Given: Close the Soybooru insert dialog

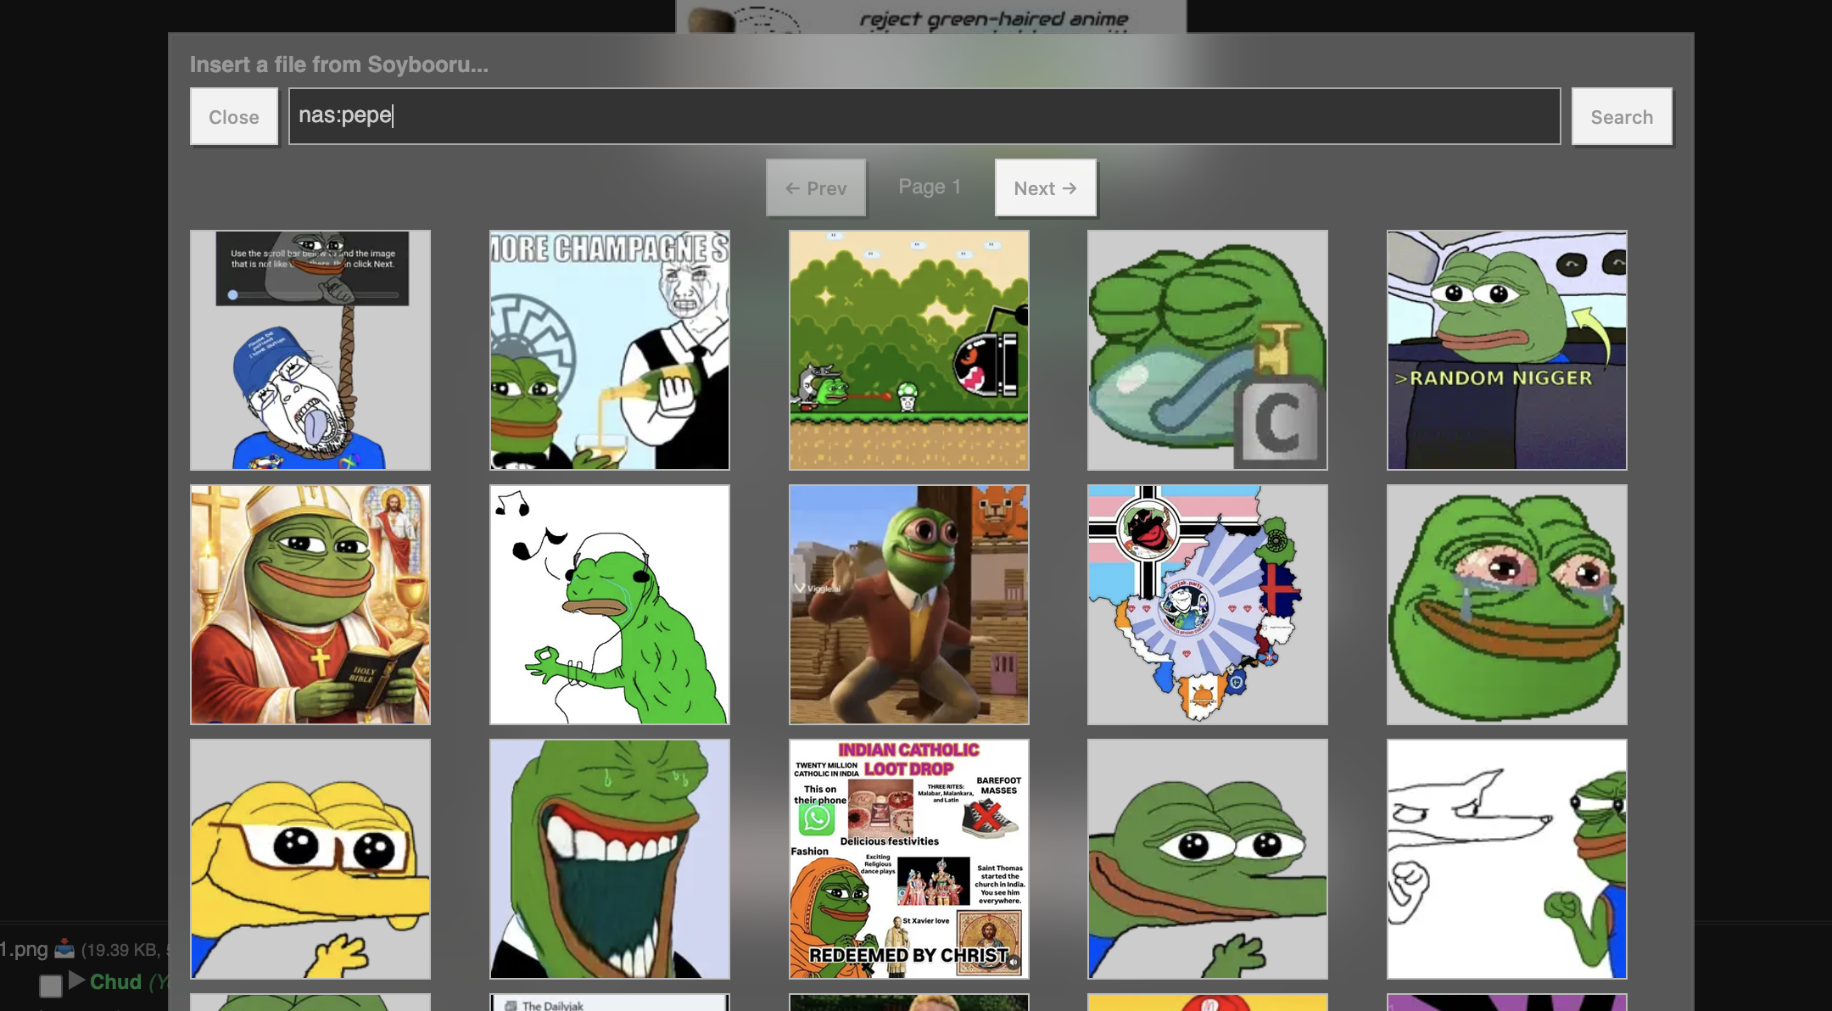Looking at the screenshot, I should click(233, 117).
